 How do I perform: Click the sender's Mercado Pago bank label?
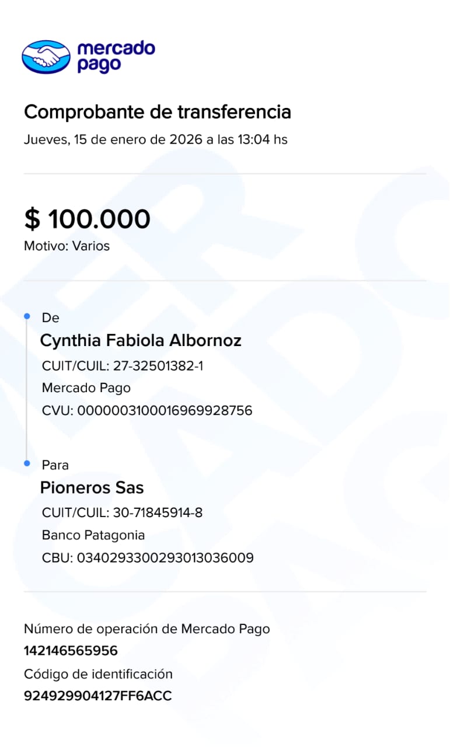[x=86, y=388]
